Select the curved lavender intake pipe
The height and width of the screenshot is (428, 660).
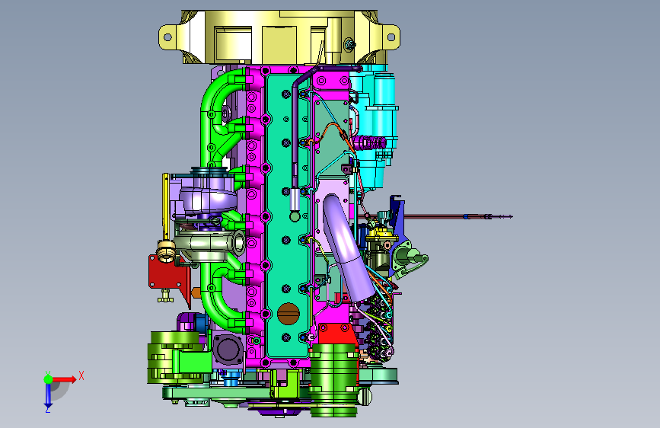(348, 248)
